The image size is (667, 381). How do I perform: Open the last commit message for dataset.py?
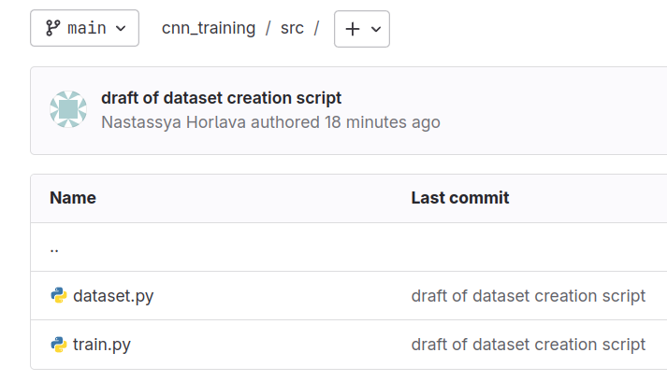[x=528, y=296]
